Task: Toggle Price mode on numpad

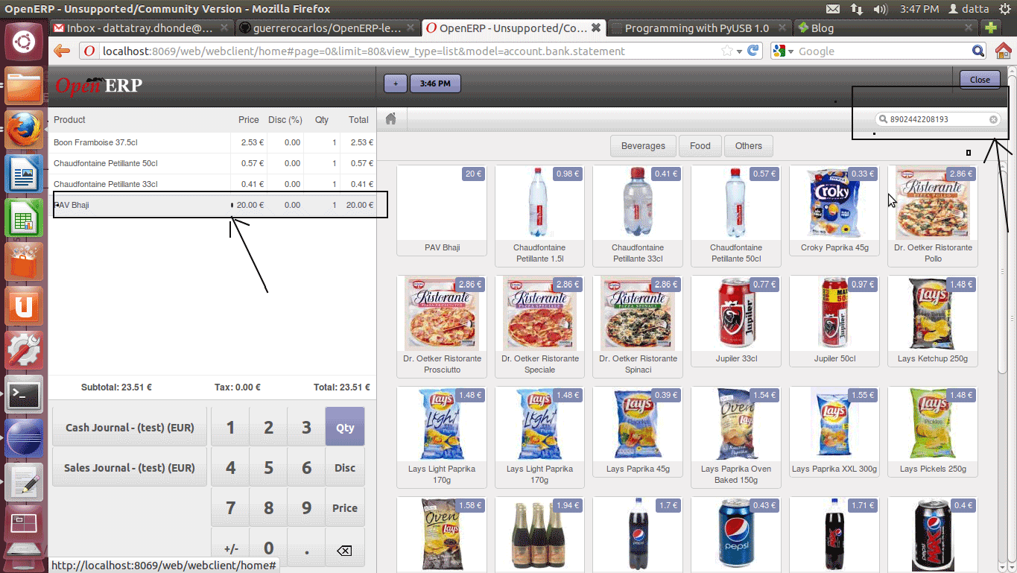Action: 345,508
